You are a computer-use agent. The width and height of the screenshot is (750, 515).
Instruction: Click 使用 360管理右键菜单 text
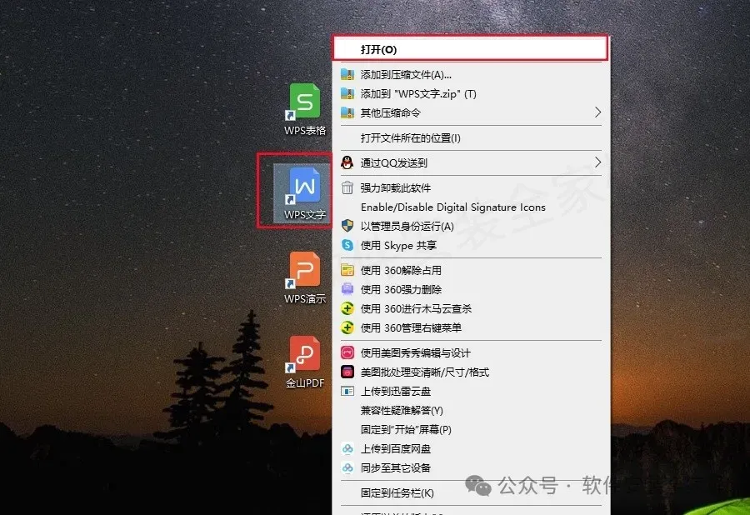pos(411,328)
